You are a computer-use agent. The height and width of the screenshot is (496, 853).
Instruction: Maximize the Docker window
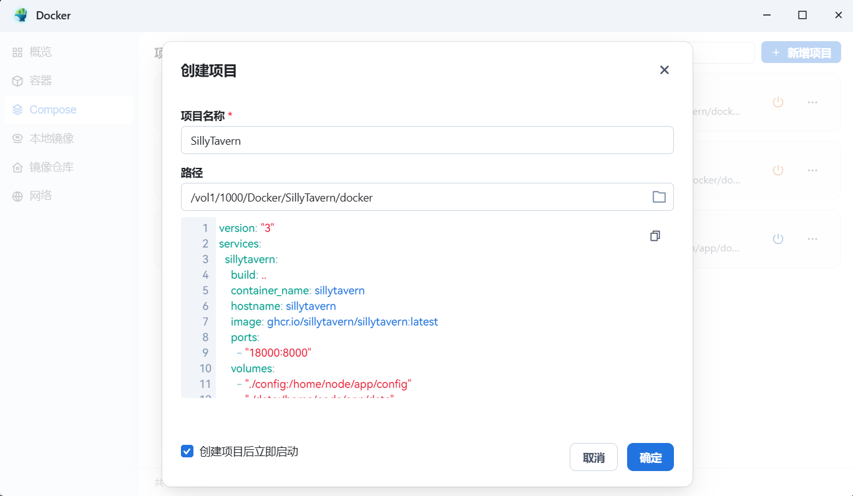(x=802, y=16)
